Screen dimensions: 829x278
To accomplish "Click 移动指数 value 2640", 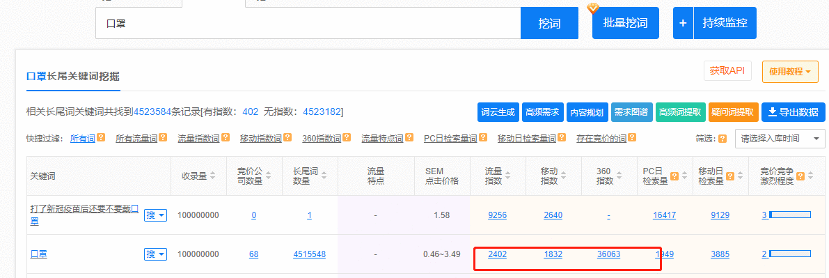I will pyautogui.click(x=553, y=215).
